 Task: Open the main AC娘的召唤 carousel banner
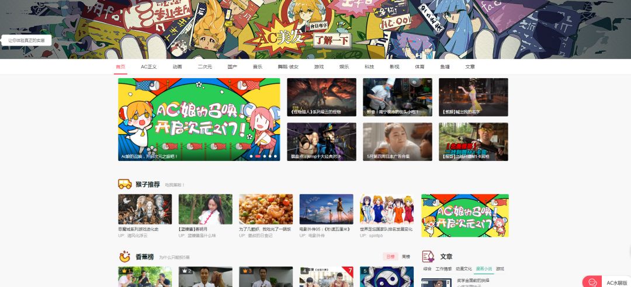click(x=199, y=120)
